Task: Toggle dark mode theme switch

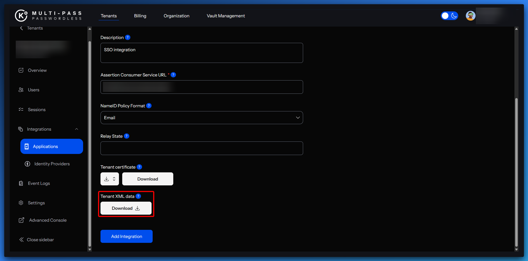Action: [x=449, y=16]
